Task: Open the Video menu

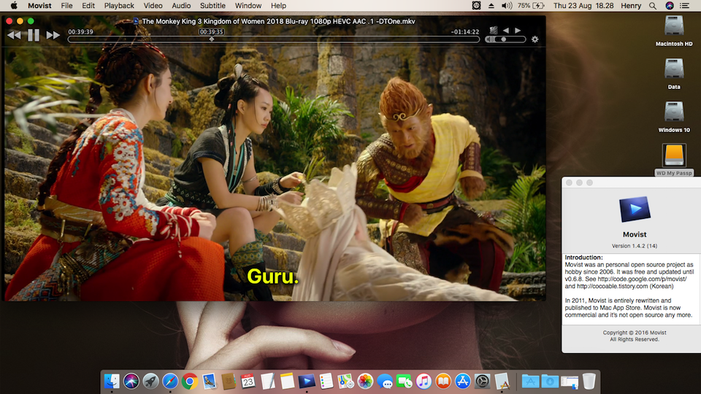Action: point(153,6)
